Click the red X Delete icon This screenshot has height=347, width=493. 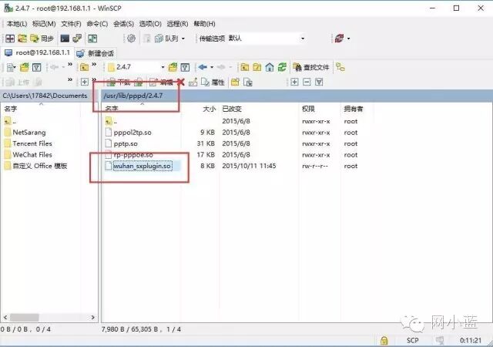[181, 83]
